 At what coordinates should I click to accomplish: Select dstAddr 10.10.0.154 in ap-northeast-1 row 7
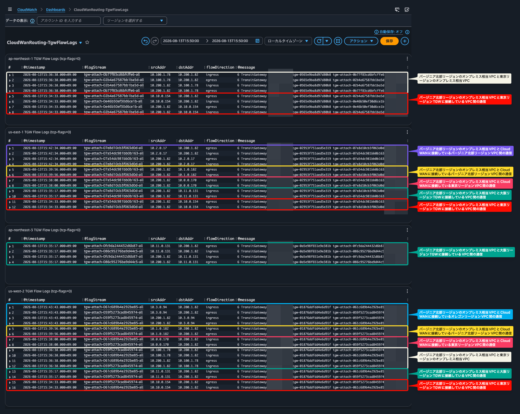[188, 107]
